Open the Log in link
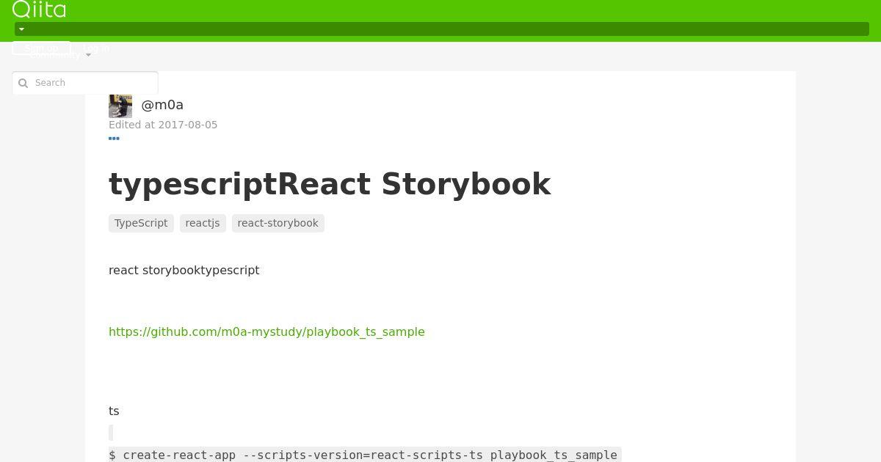The width and height of the screenshot is (881, 462). [x=96, y=48]
